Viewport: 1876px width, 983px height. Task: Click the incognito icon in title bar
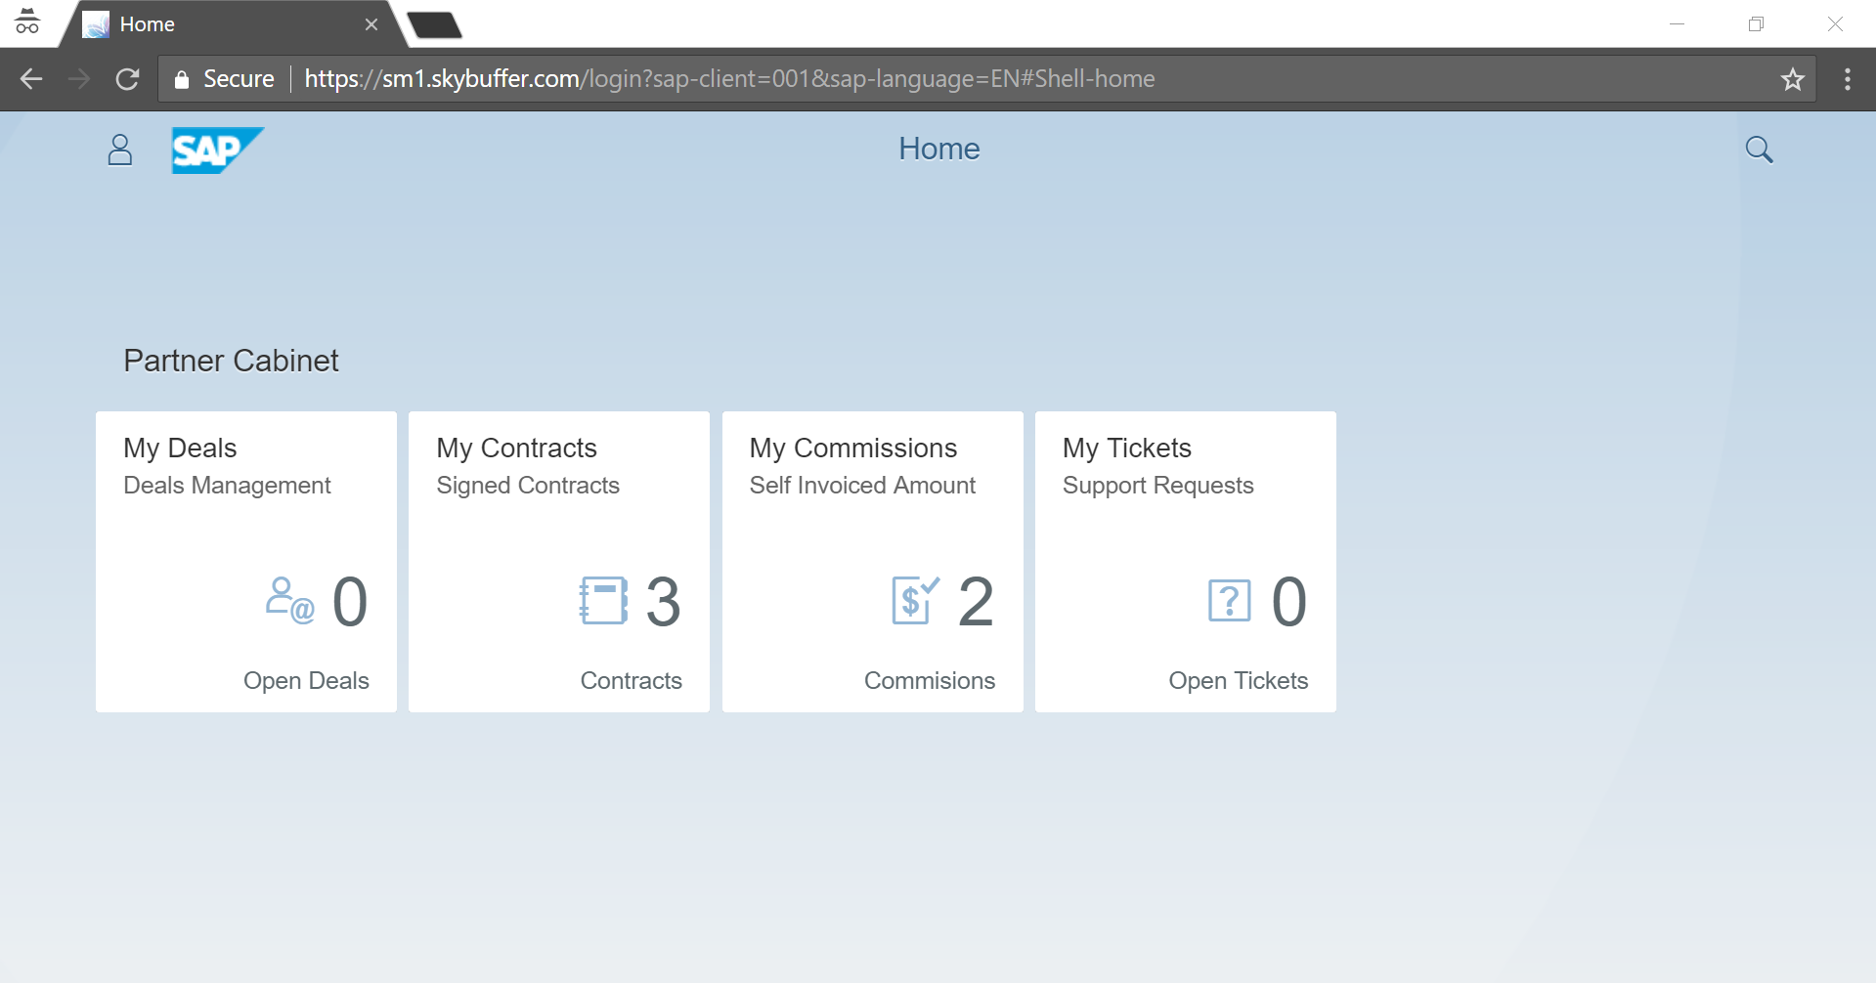pyautogui.click(x=27, y=21)
